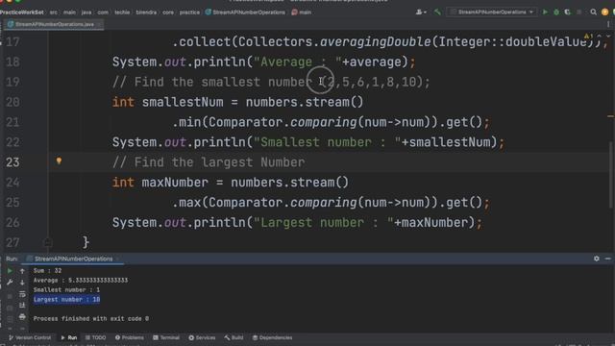
Task: Open Run panel settings gear
Action: (597, 259)
